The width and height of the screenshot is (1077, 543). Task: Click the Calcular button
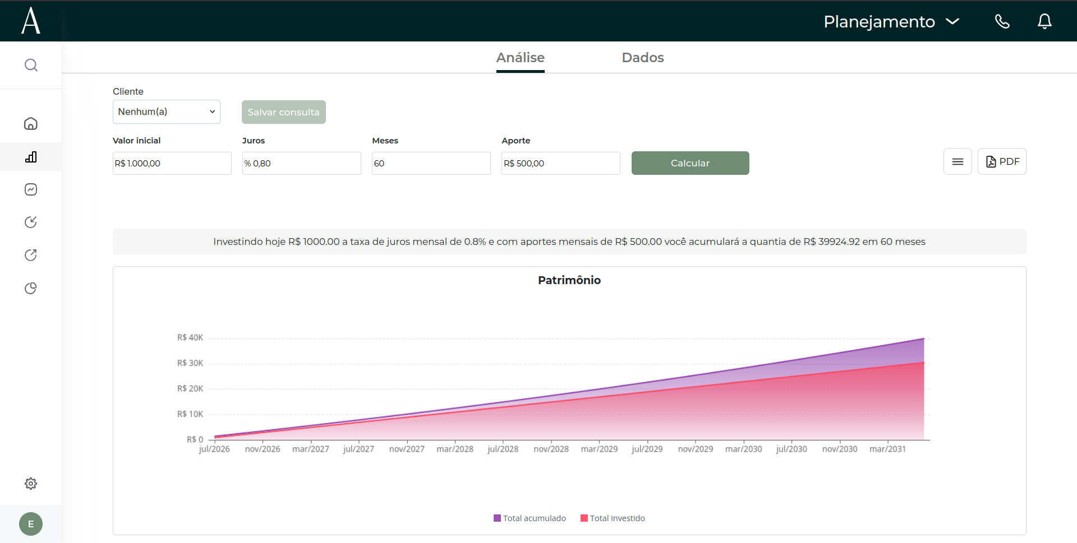[691, 163]
